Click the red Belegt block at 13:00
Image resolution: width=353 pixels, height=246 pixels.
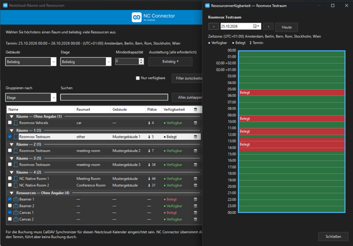coord(292,144)
